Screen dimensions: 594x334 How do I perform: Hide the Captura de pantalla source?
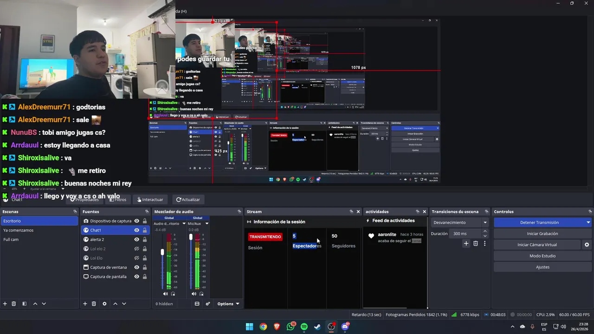point(136,276)
